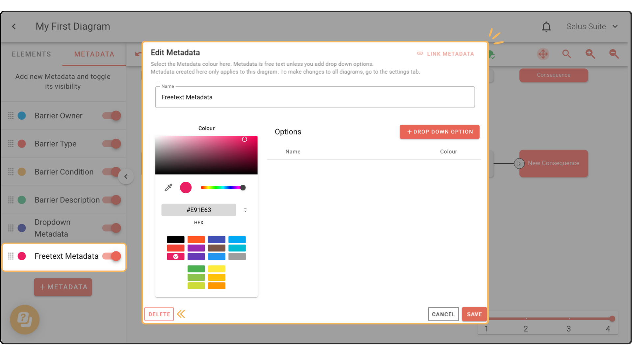Grab the Barrier Owner drag handle
Viewport: 632px width, 355px height.
point(11,116)
